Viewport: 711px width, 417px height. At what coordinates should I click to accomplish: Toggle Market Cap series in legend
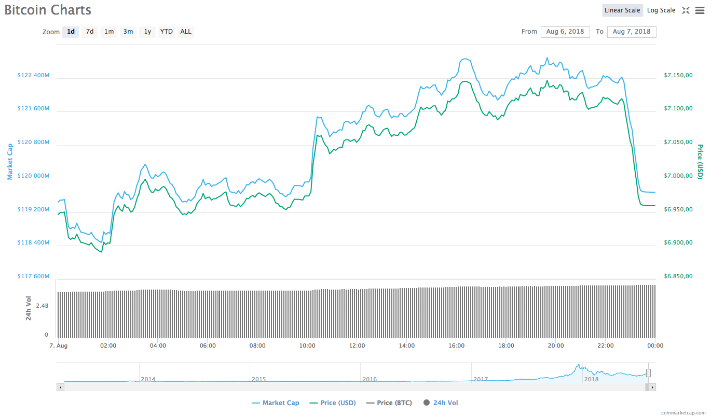(276, 403)
